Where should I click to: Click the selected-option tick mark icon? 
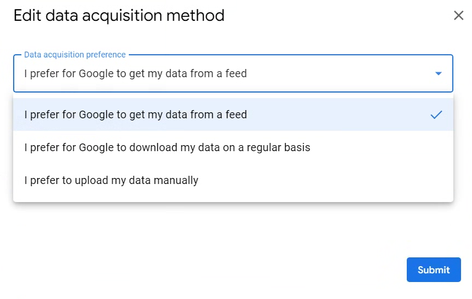pos(436,114)
